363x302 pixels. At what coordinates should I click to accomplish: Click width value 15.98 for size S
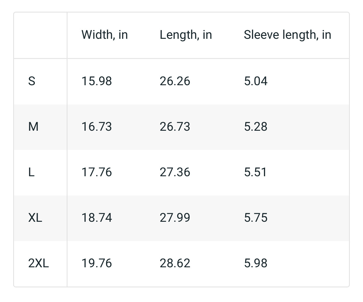click(96, 81)
